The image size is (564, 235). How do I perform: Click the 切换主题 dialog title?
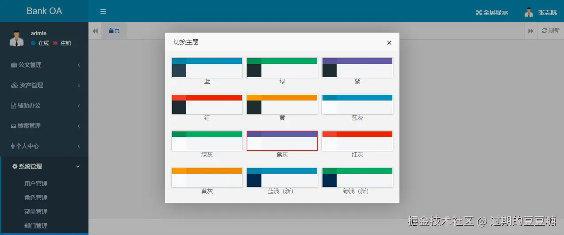186,42
